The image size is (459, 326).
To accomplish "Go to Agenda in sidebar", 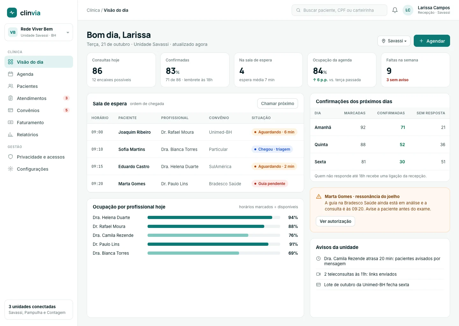I will (x=39, y=74).
